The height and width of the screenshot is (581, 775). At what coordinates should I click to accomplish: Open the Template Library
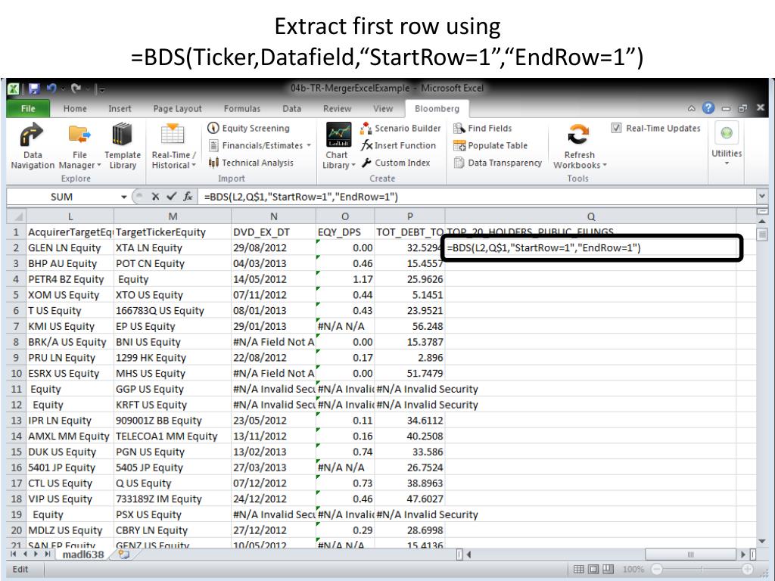[122, 146]
